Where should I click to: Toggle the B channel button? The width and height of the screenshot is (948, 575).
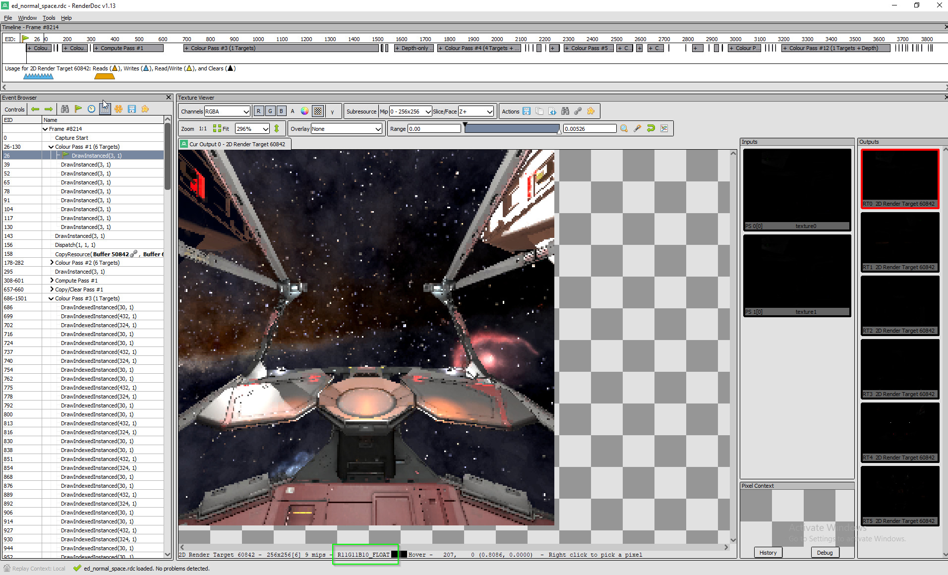[282, 112]
